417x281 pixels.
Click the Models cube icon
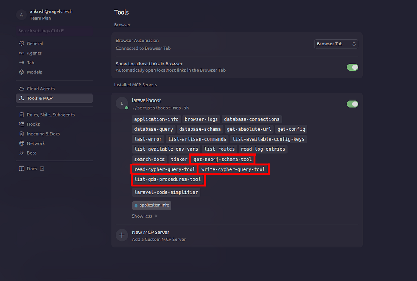pos(22,72)
